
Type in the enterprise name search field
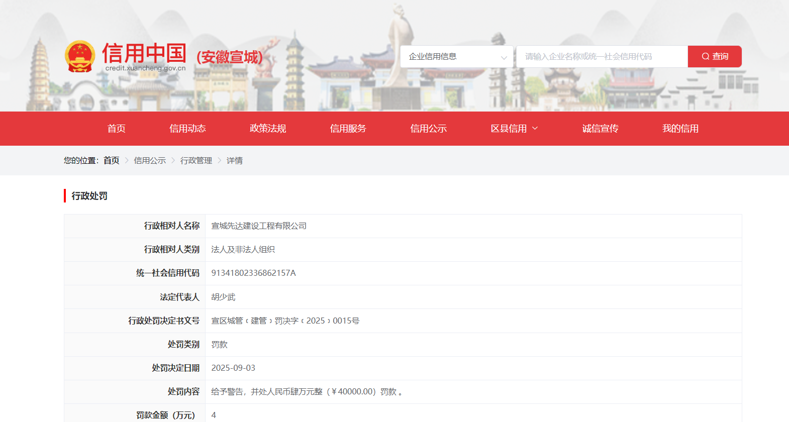point(602,57)
